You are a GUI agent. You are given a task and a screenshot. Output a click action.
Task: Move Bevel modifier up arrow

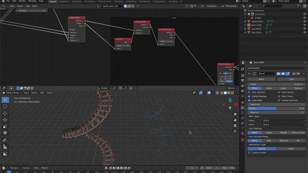(x=294, y=74)
